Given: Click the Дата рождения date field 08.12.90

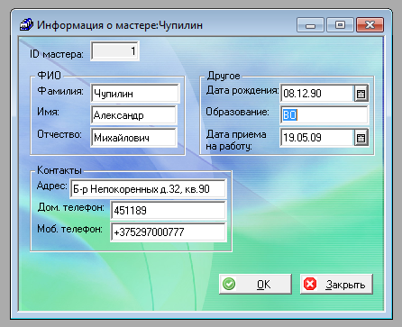Looking at the screenshot, I should 317,94.
